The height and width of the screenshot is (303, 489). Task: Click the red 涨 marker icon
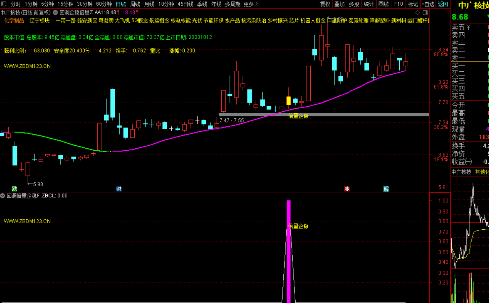pyautogui.click(x=347, y=189)
